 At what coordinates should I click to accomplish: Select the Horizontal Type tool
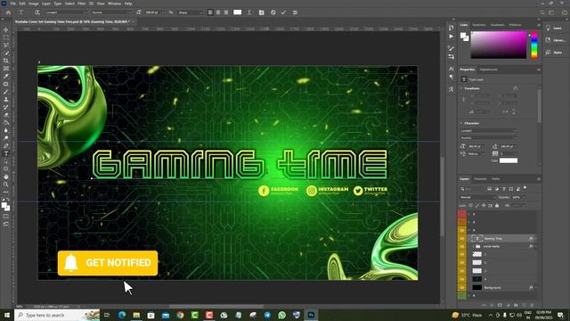coord(6,153)
